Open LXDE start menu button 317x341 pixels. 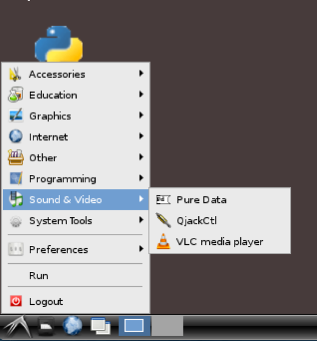[x=17, y=327]
